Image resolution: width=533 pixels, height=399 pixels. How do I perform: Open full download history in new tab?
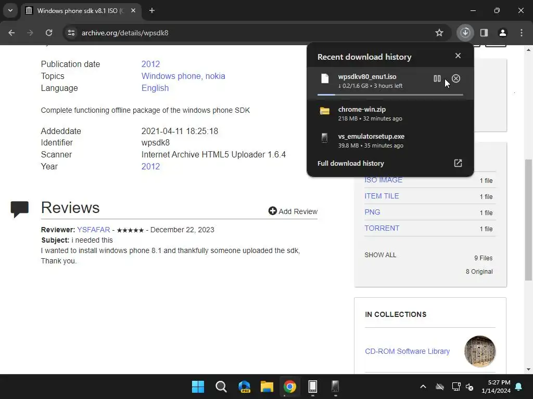point(458,163)
